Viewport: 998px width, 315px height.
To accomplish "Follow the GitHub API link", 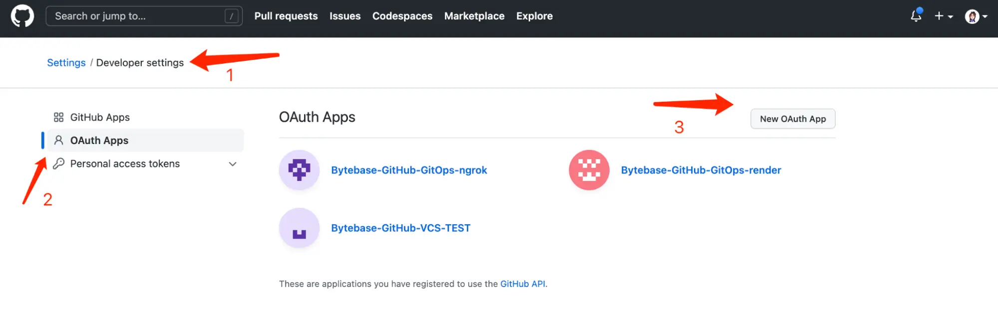I will point(523,284).
